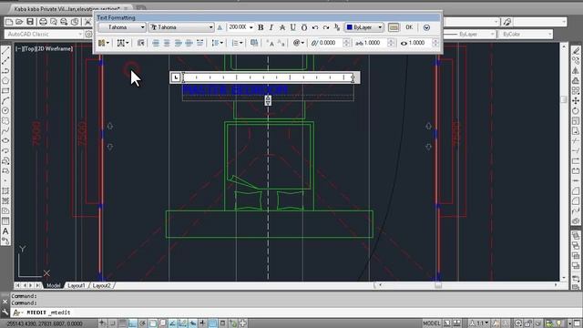Click the Plot print icon

click(43, 22)
